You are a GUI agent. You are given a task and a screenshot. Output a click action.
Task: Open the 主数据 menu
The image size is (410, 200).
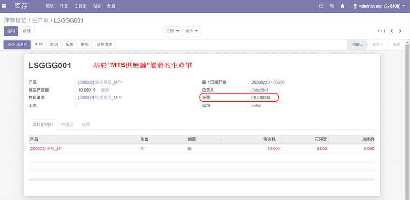pyautogui.click(x=80, y=6)
